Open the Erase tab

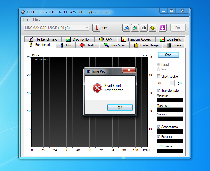[x=174, y=45]
